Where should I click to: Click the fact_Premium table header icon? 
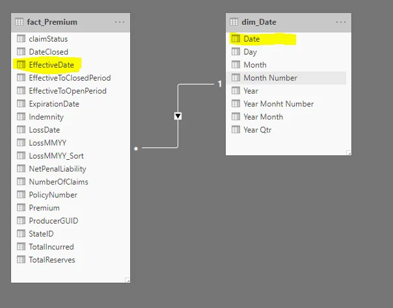click(20, 22)
